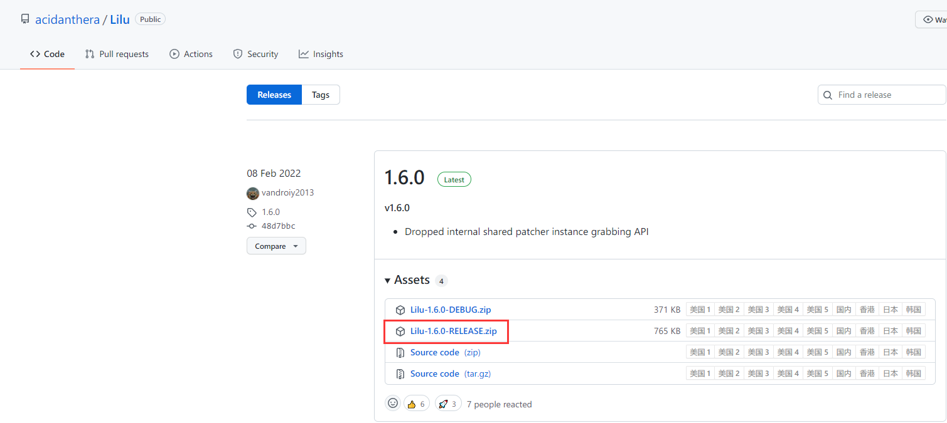947x423 pixels.
Task: Click the 美国1 mirror for Lilu-1.6.0-DEBUG.zip
Action: point(700,310)
